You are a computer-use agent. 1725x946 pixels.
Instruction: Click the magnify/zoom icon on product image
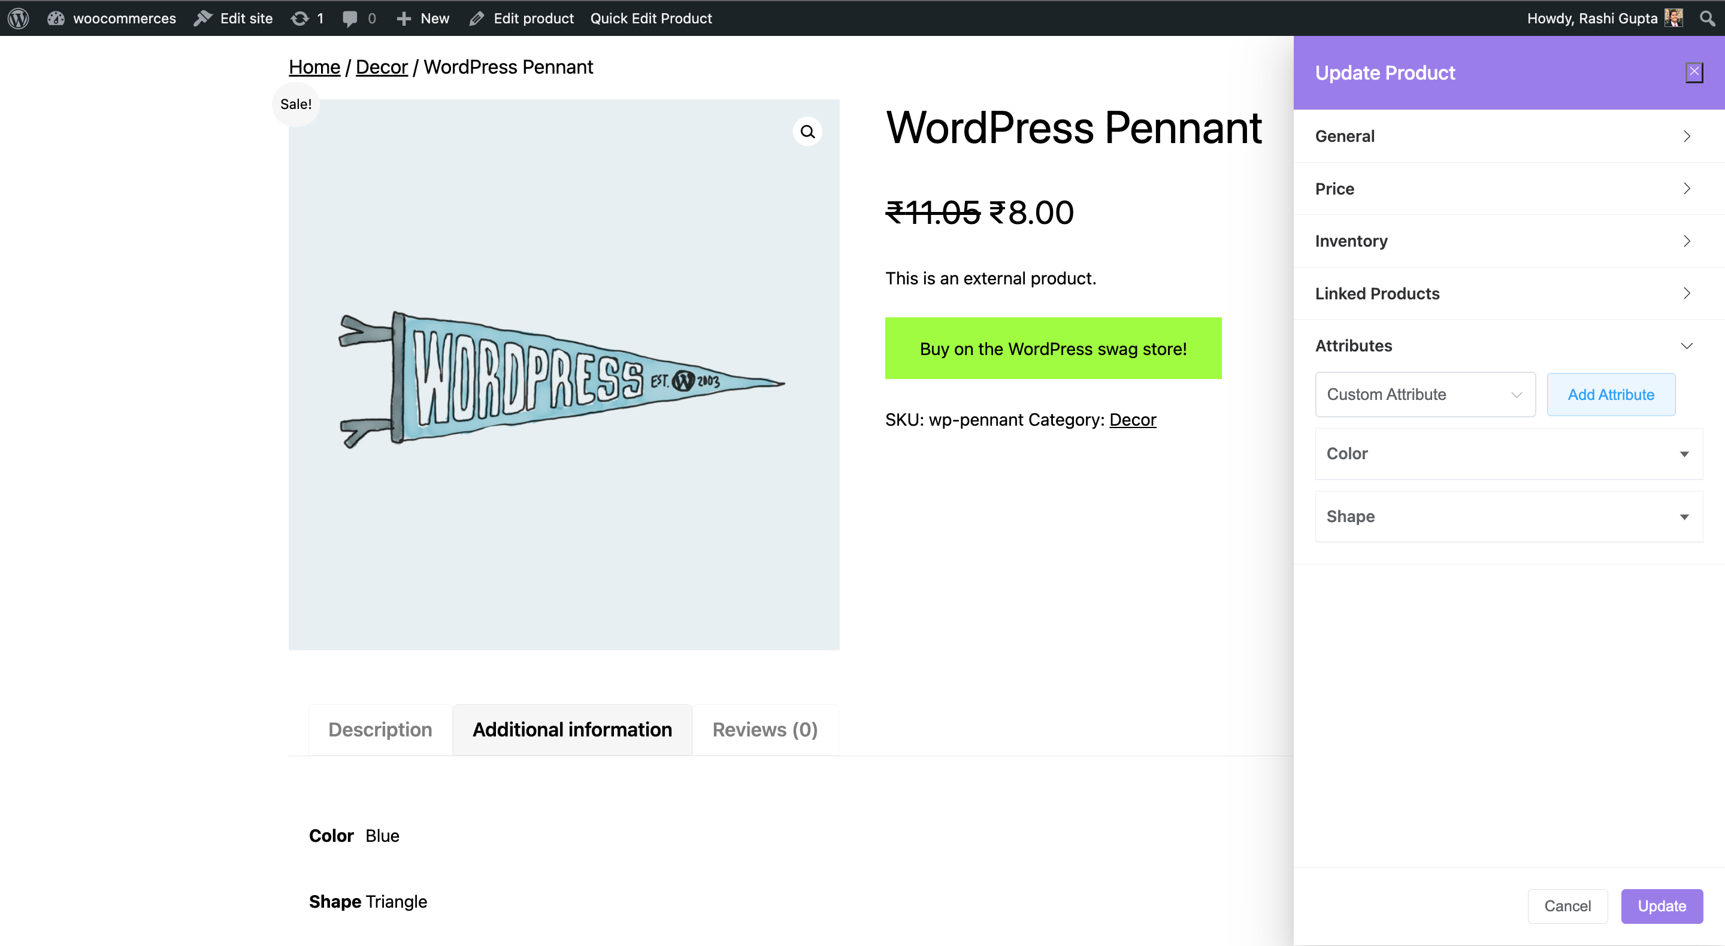[x=809, y=132]
